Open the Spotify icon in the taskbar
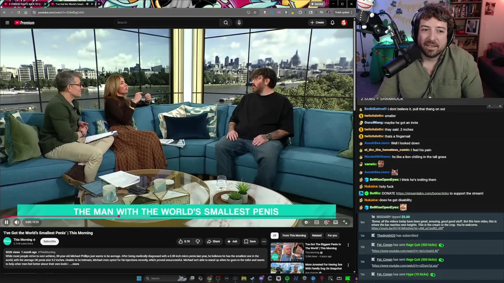Viewport: 504px width, 283px height. tap(287, 278)
